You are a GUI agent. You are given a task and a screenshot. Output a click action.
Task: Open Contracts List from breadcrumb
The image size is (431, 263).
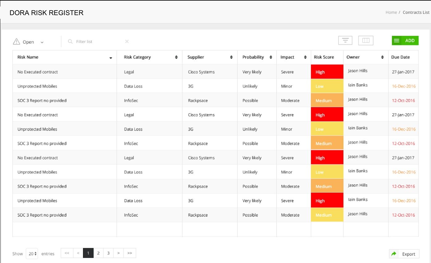coord(416,12)
